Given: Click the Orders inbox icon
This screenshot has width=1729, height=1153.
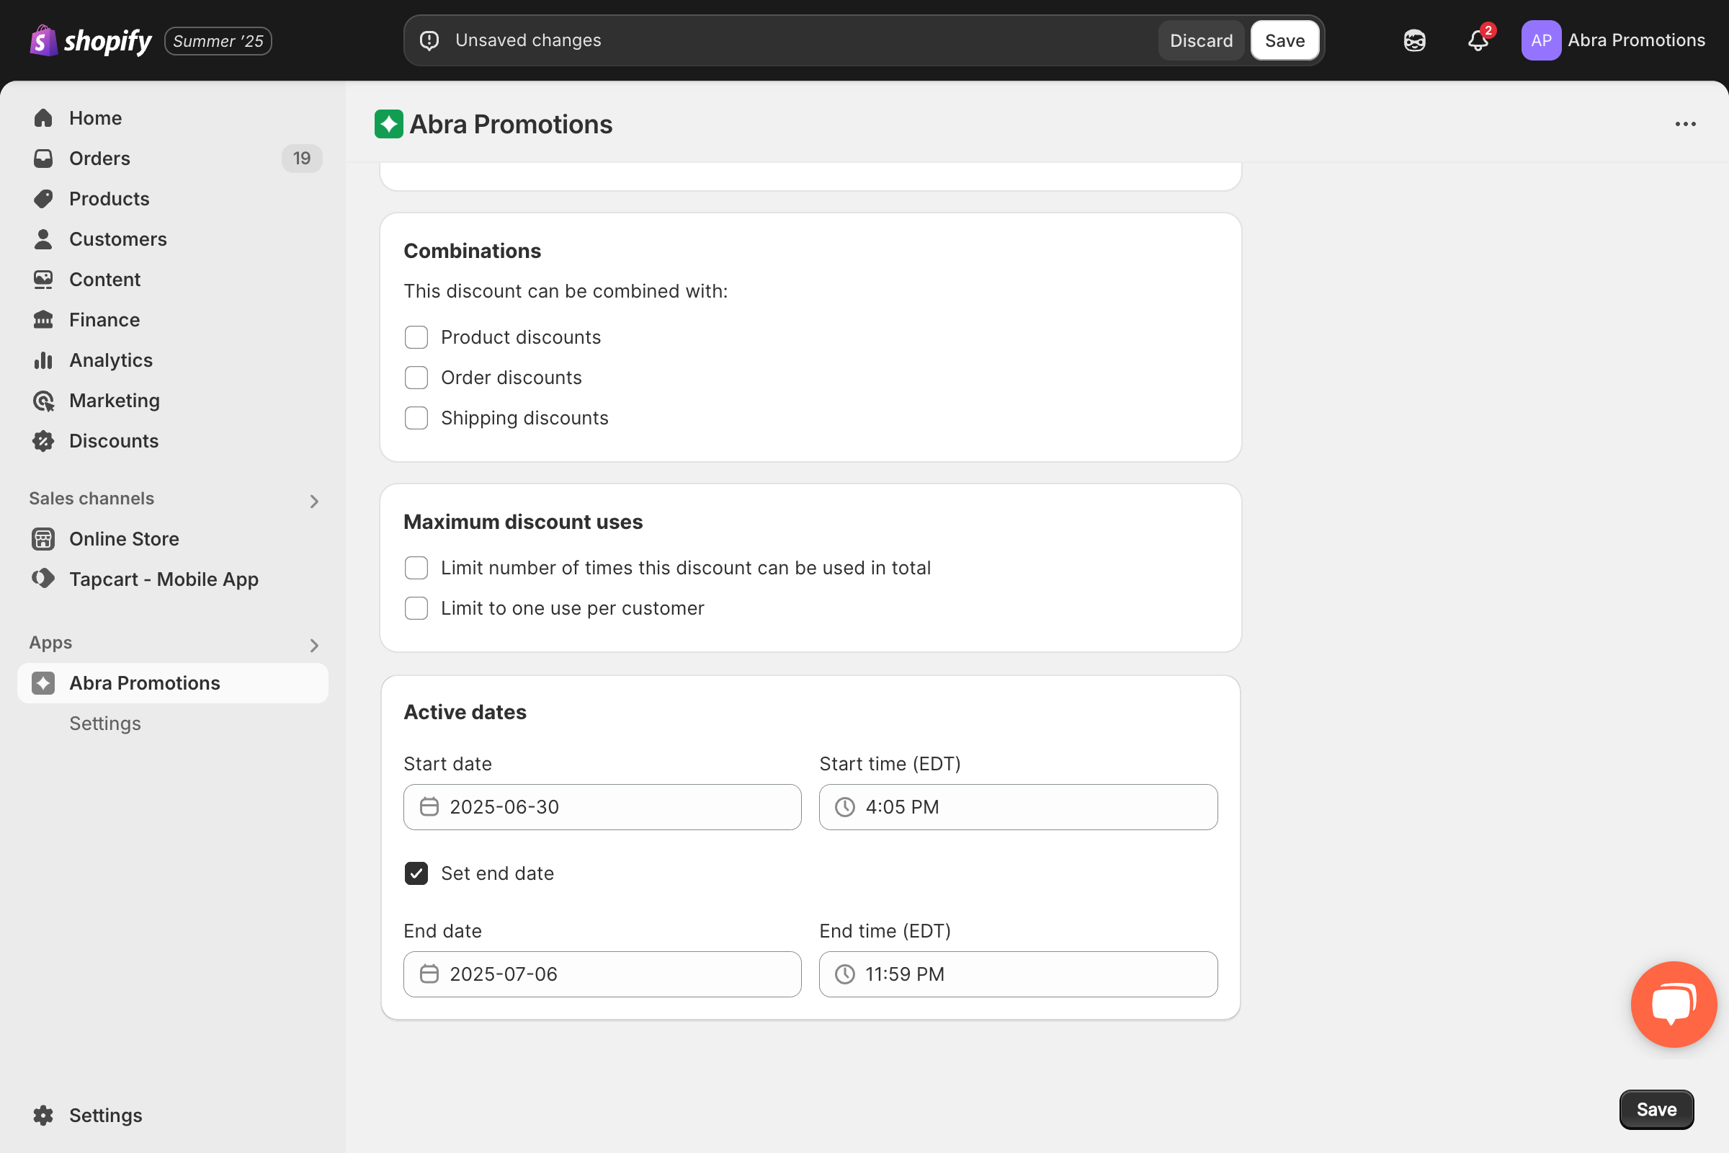Looking at the screenshot, I should coord(43,158).
